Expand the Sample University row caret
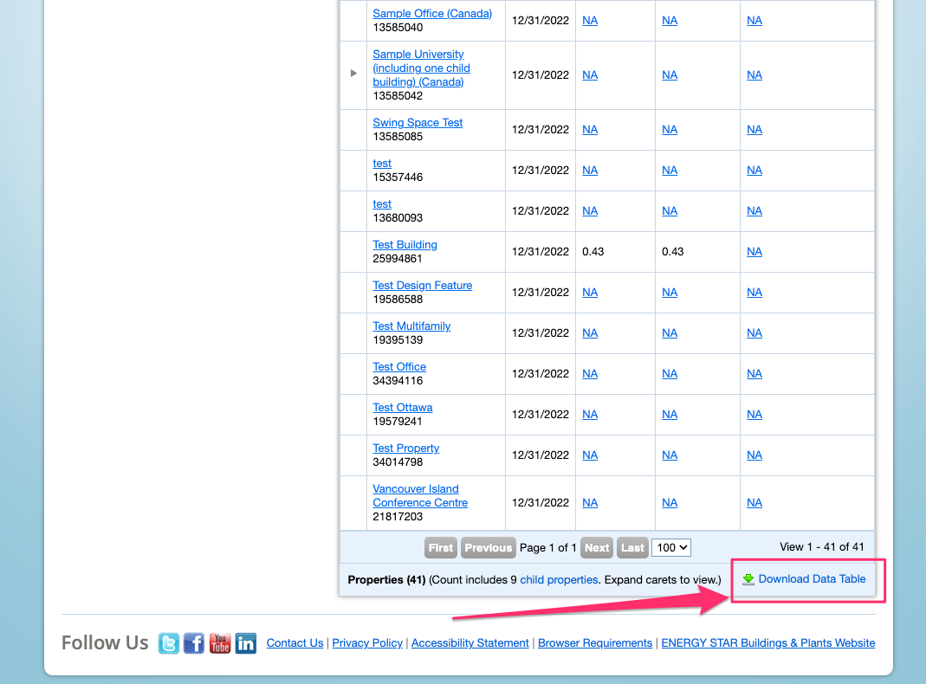The height and width of the screenshot is (684, 926). click(353, 74)
